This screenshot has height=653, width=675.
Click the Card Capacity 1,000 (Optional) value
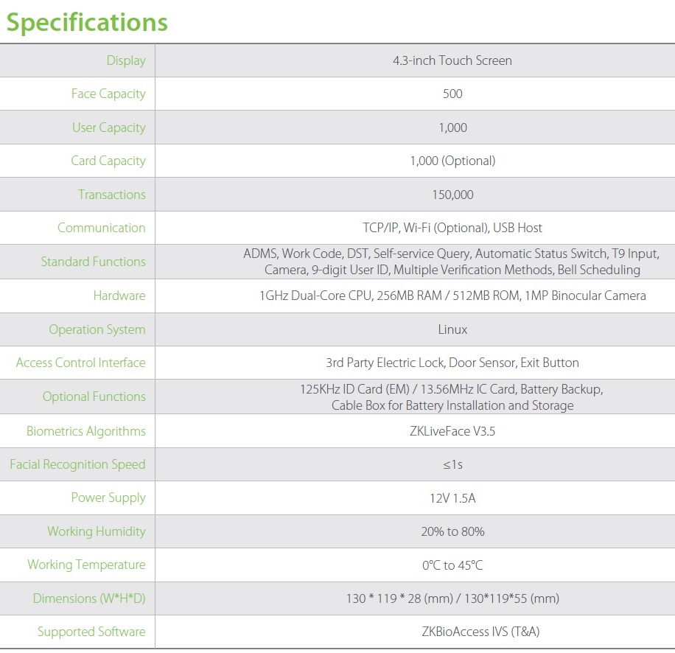[452, 161]
